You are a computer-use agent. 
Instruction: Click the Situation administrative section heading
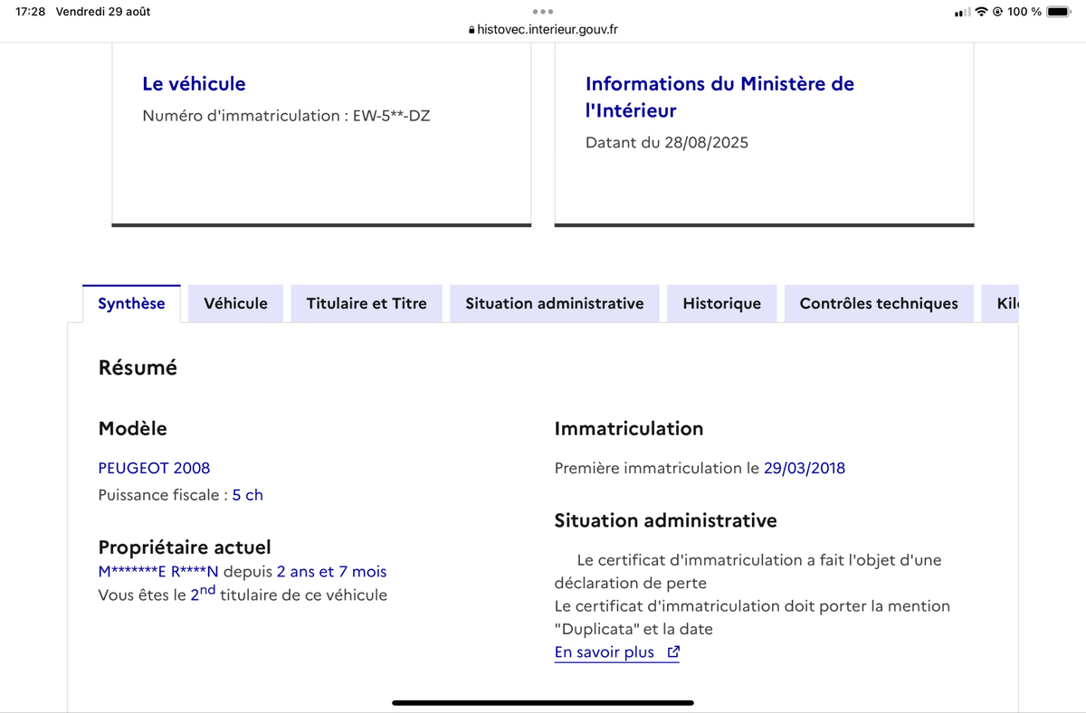click(x=665, y=520)
